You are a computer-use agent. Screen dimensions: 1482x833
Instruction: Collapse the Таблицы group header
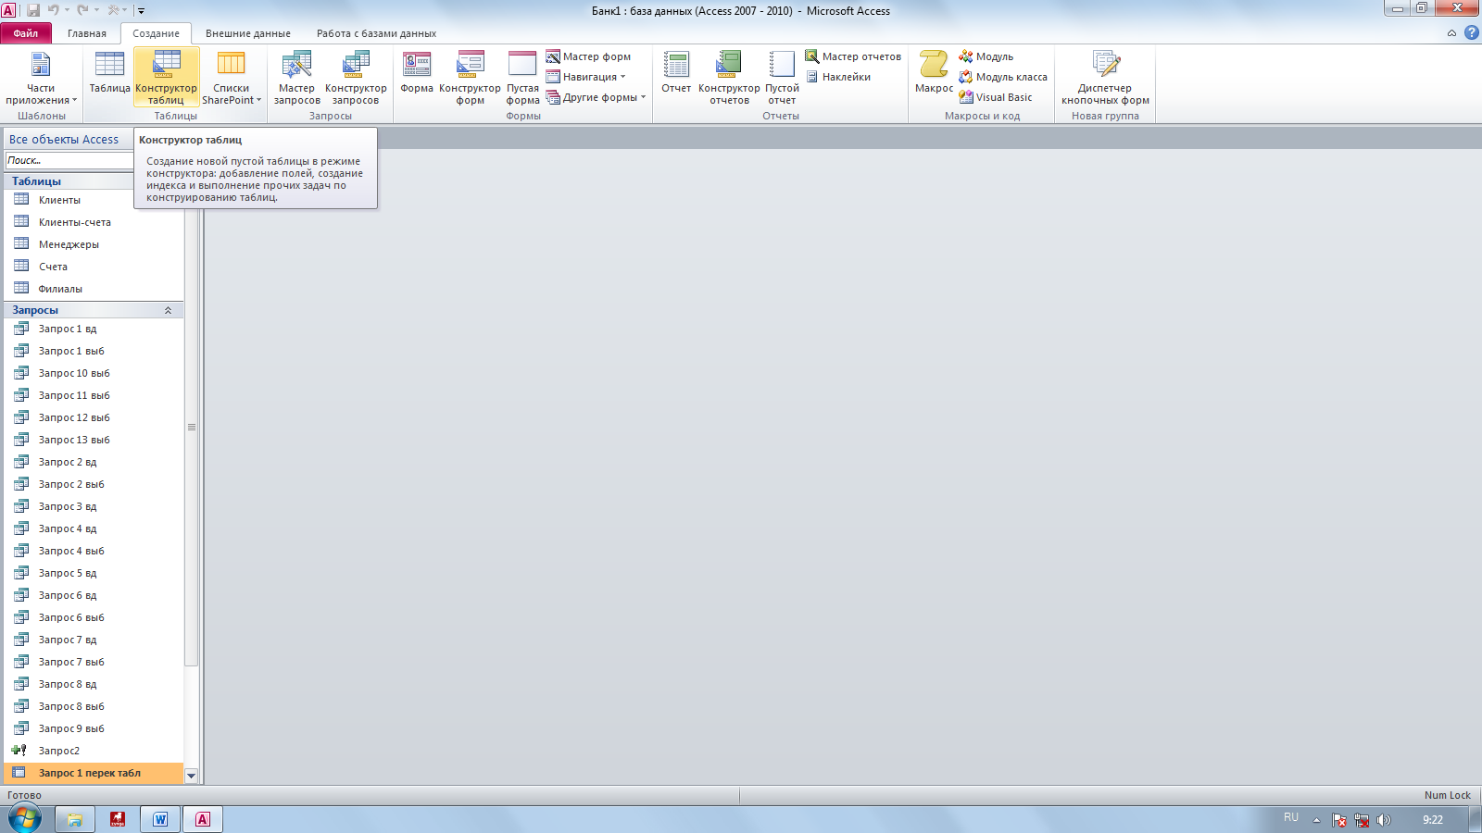69,181
